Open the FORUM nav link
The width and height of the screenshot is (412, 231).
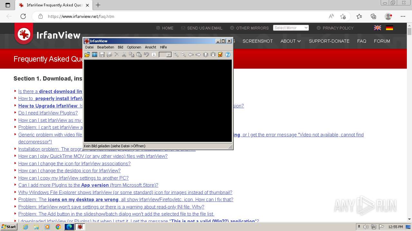382,41
